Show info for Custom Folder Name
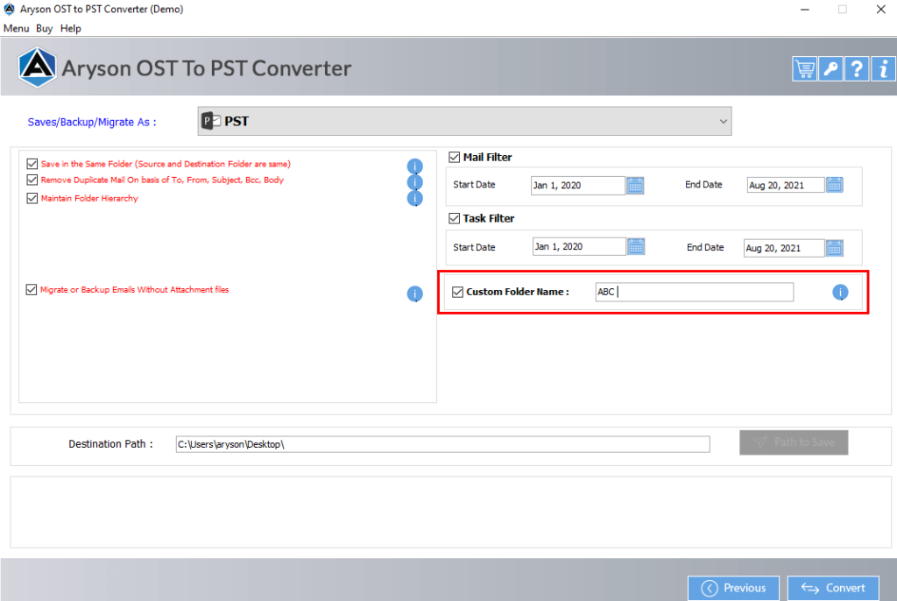This screenshot has height=601, width=897. pyautogui.click(x=840, y=293)
